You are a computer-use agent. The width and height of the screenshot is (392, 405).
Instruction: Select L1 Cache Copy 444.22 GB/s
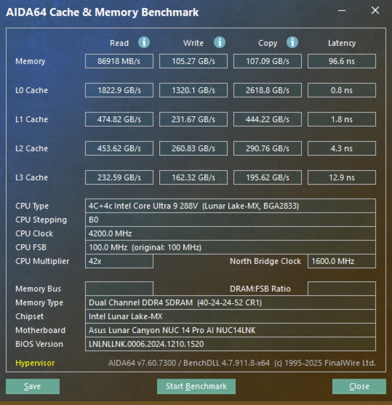click(x=267, y=120)
